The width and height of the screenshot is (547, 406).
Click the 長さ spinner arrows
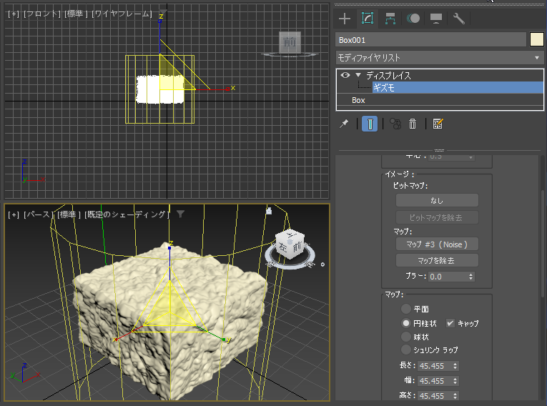[x=455, y=366]
